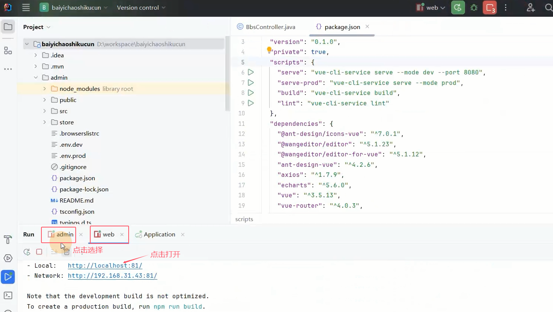Viewport: 553px width, 312px height.
Task: Open the main hamburger menu
Action: 26,7
